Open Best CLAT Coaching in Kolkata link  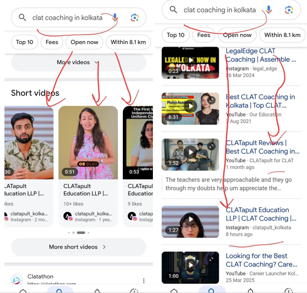click(x=260, y=101)
